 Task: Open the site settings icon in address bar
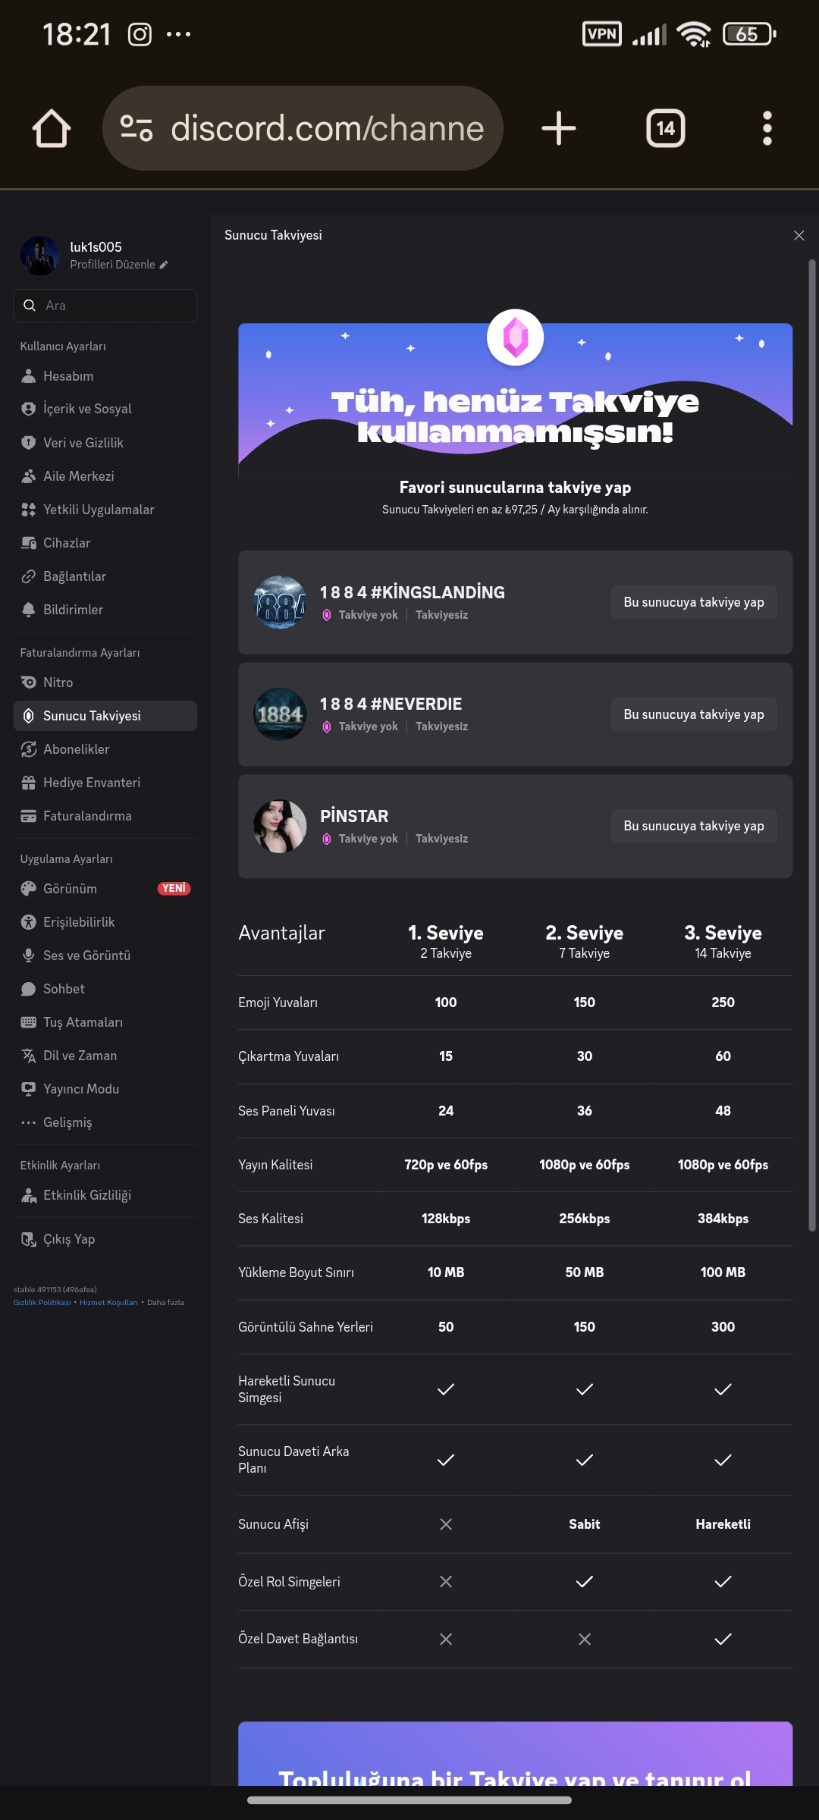tap(136, 128)
